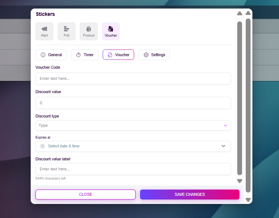This screenshot has height=218, width=279.
Task: Click the inner scrollbar down arrow
Action: click(239, 181)
